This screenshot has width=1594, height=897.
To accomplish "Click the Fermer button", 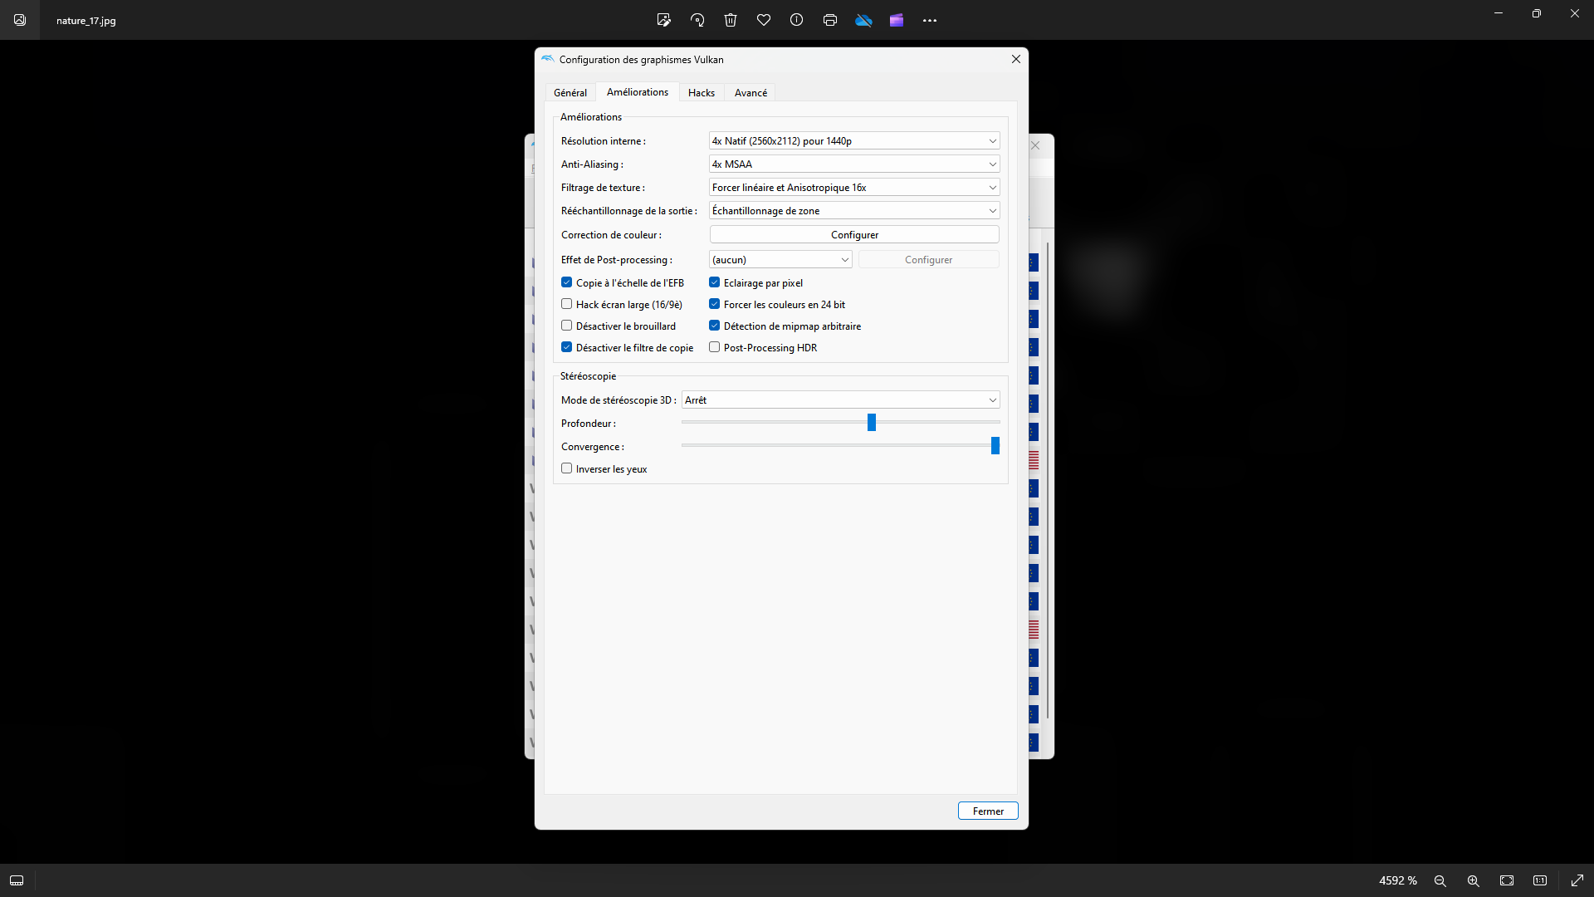I will click(988, 811).
